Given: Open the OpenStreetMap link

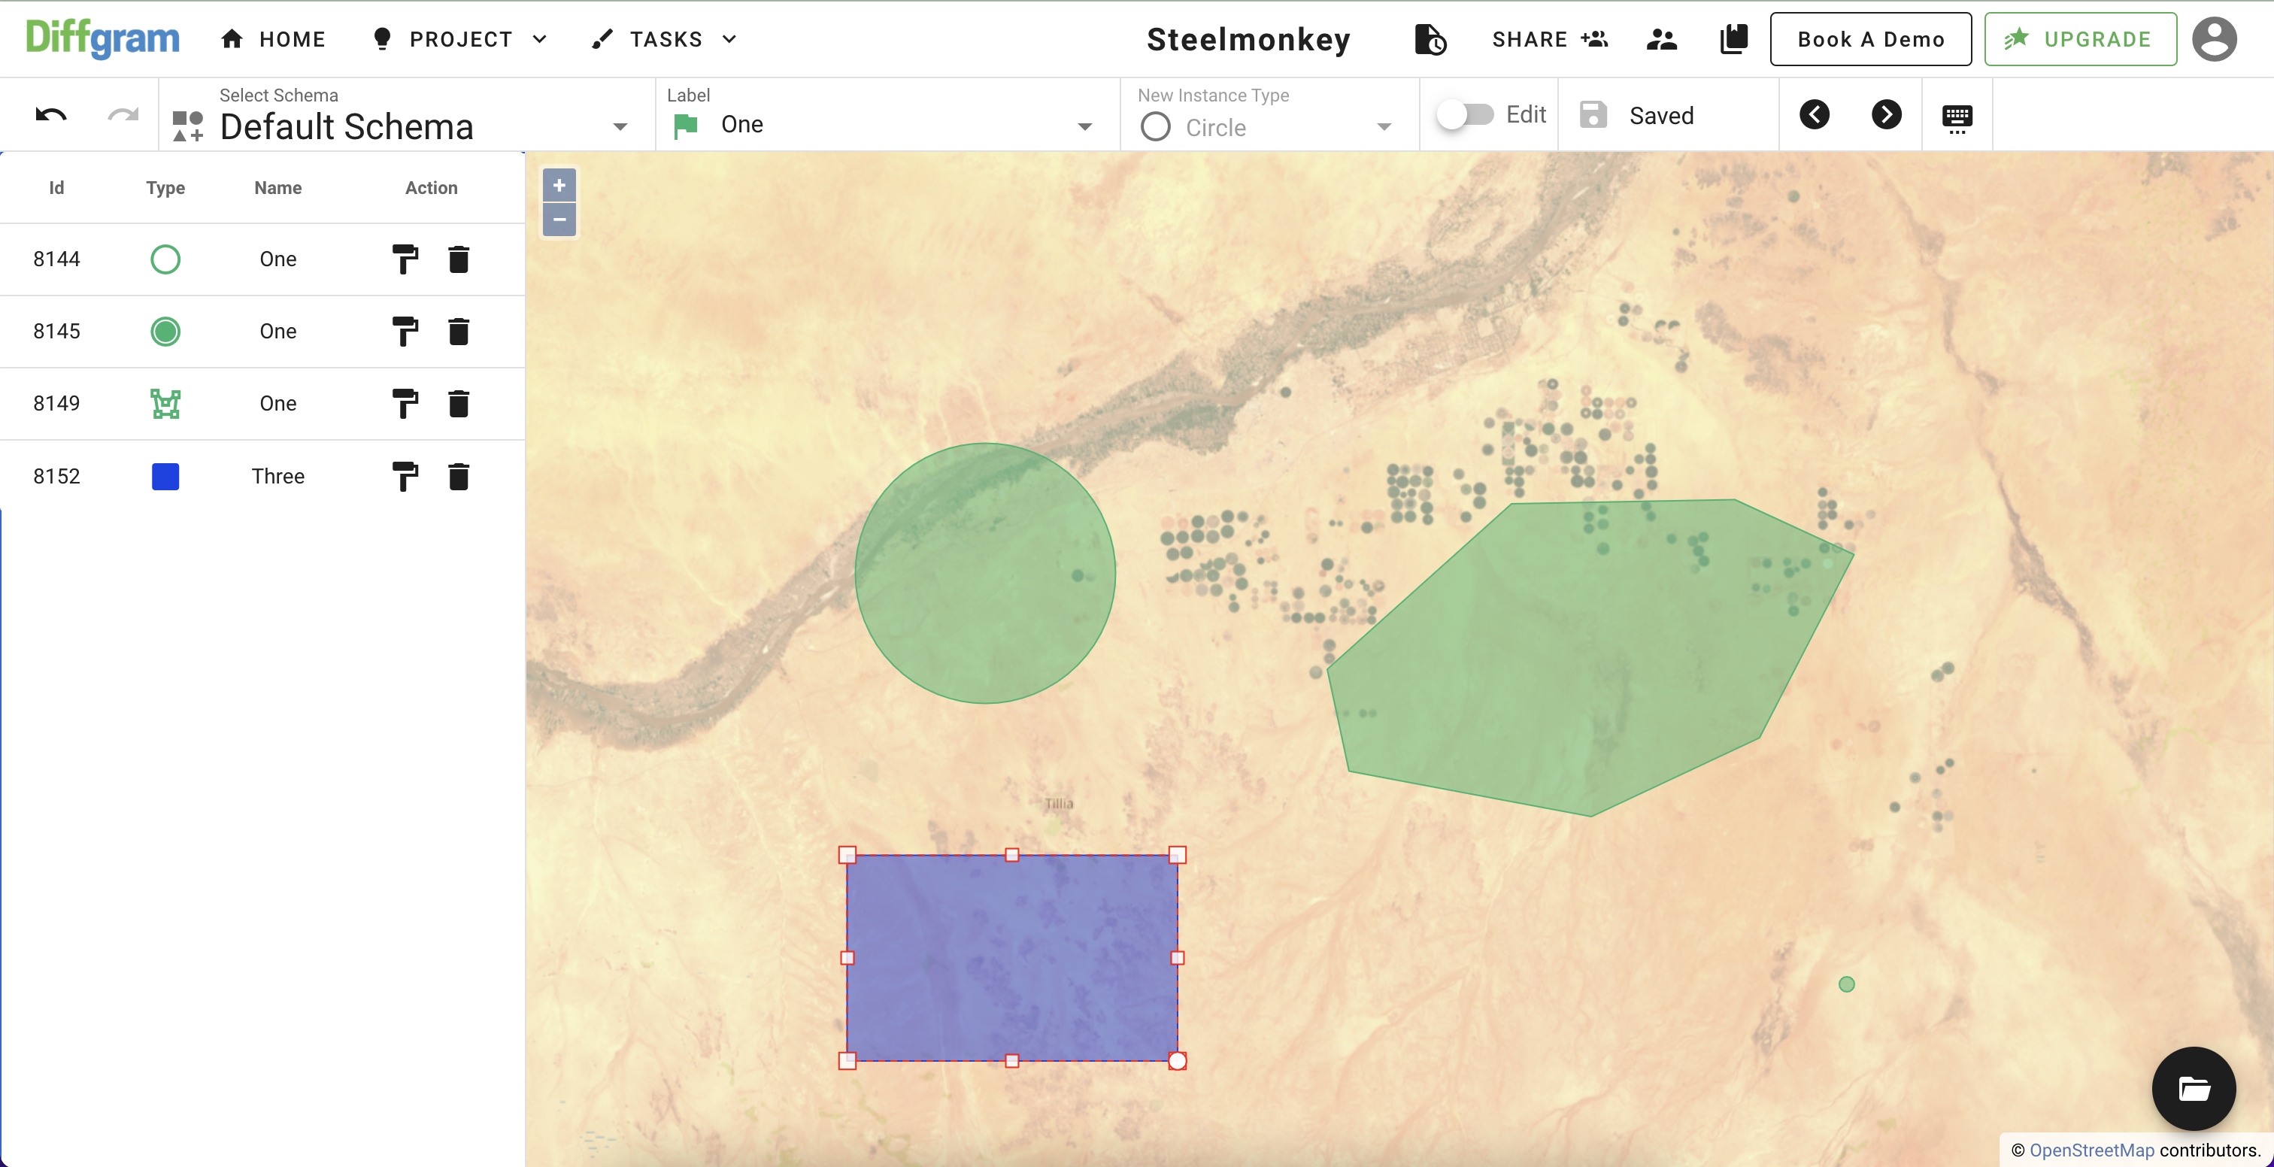Looking at the screenshot, I should click(x=2091, y=1150).
